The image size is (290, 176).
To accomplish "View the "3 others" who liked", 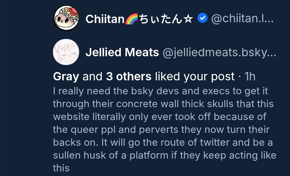I will 129,77.
